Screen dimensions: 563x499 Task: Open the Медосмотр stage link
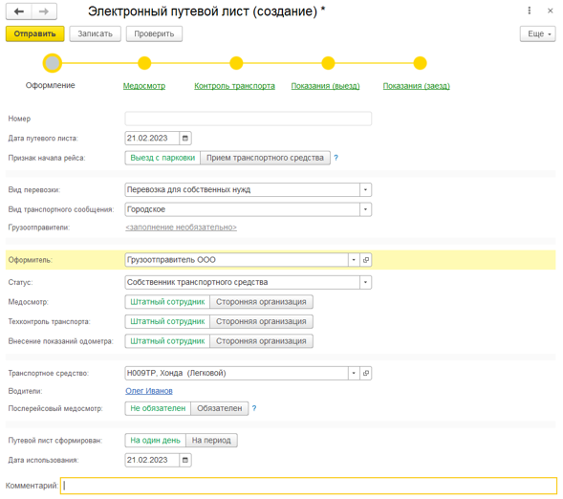click(x=144, y=86)
